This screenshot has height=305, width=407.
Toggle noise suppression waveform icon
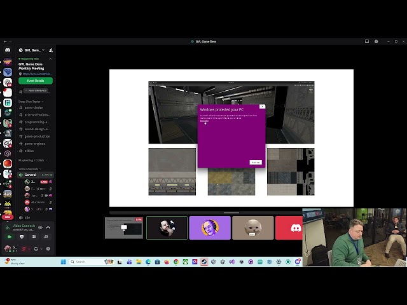tap(41, 227)
